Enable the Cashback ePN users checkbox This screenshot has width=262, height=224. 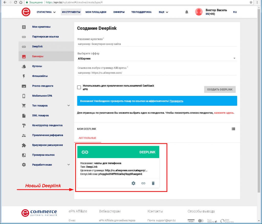pos(79,87)
